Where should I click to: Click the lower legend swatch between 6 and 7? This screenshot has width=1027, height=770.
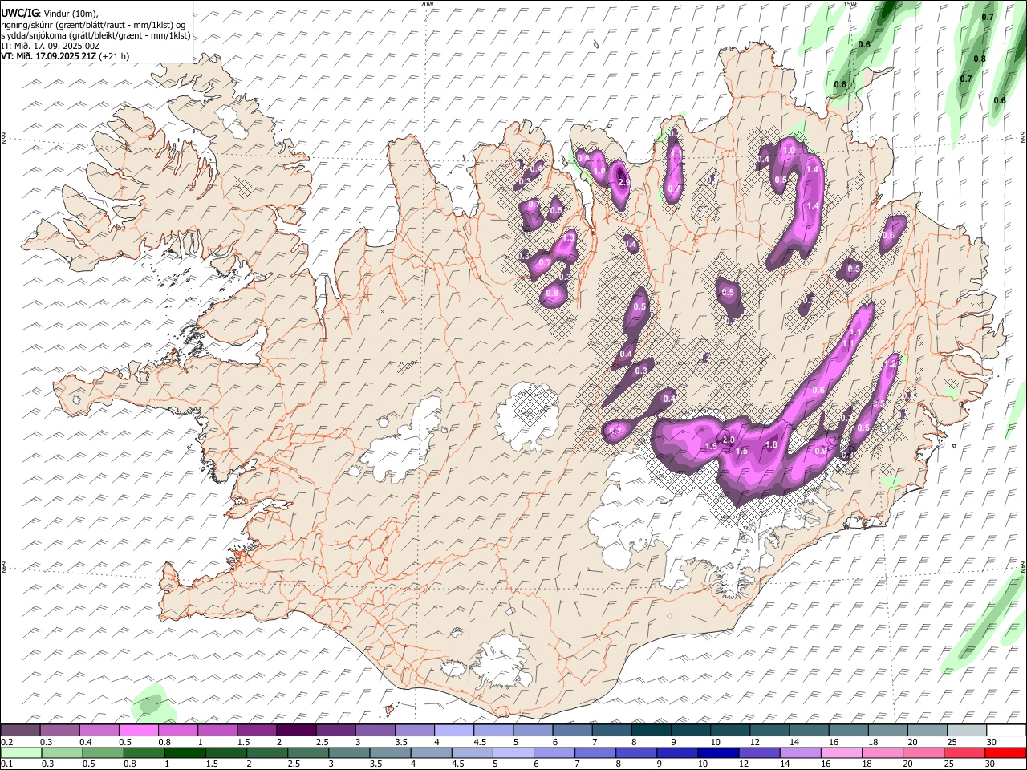pos(554,752)
